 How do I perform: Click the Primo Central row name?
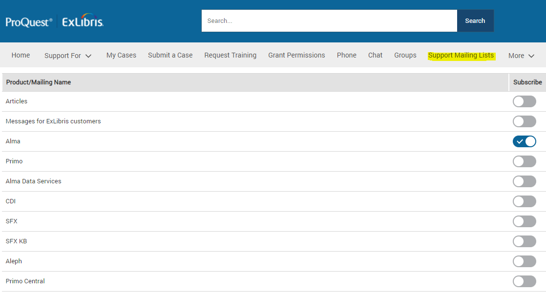tap(25, 281)
